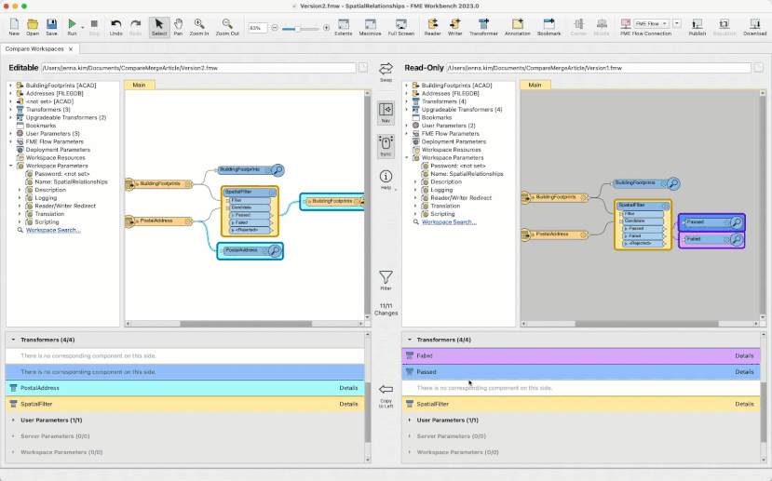Open Workspace Search link in left tree

tap(53, 230)
